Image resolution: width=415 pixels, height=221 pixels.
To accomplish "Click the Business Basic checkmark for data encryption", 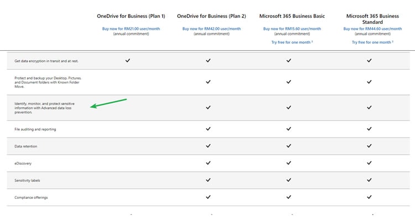I will [x=289, y=61].
